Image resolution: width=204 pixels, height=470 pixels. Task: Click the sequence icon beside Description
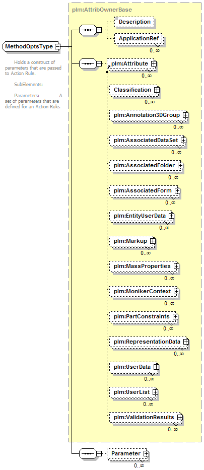(x=88, y=30)
